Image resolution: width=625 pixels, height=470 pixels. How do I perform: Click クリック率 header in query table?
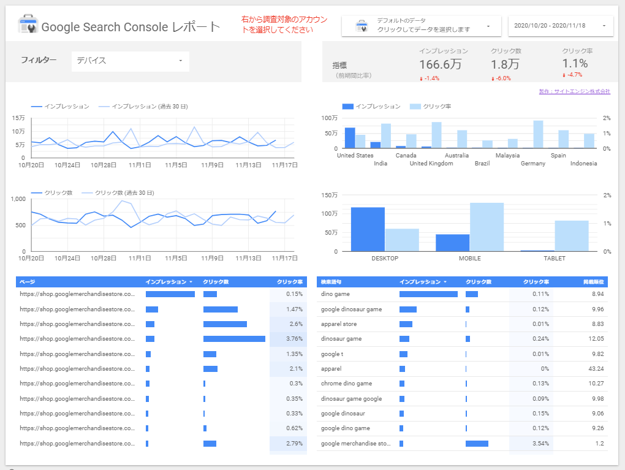pyautogui.click(x=536, y=282)
